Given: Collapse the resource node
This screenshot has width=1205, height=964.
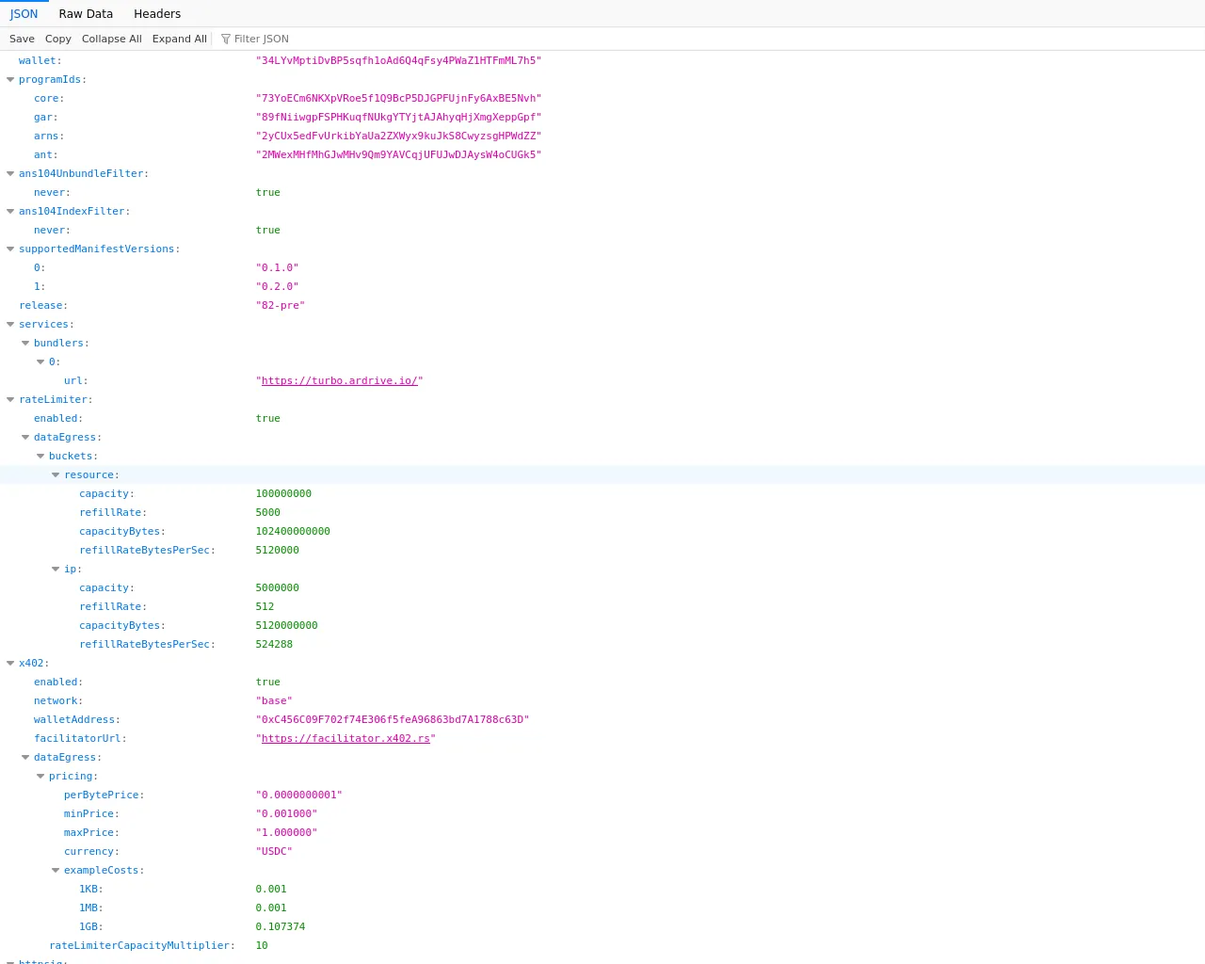Looking at the screenshot, I should pos(56,475).
